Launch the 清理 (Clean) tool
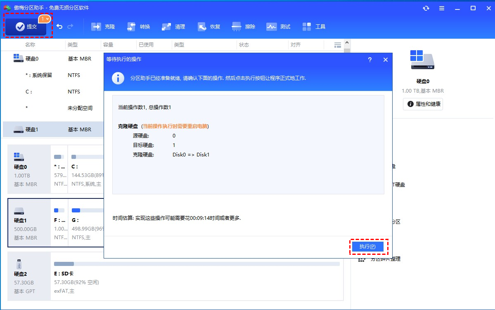The image size is (495, 310). [173, 26]
